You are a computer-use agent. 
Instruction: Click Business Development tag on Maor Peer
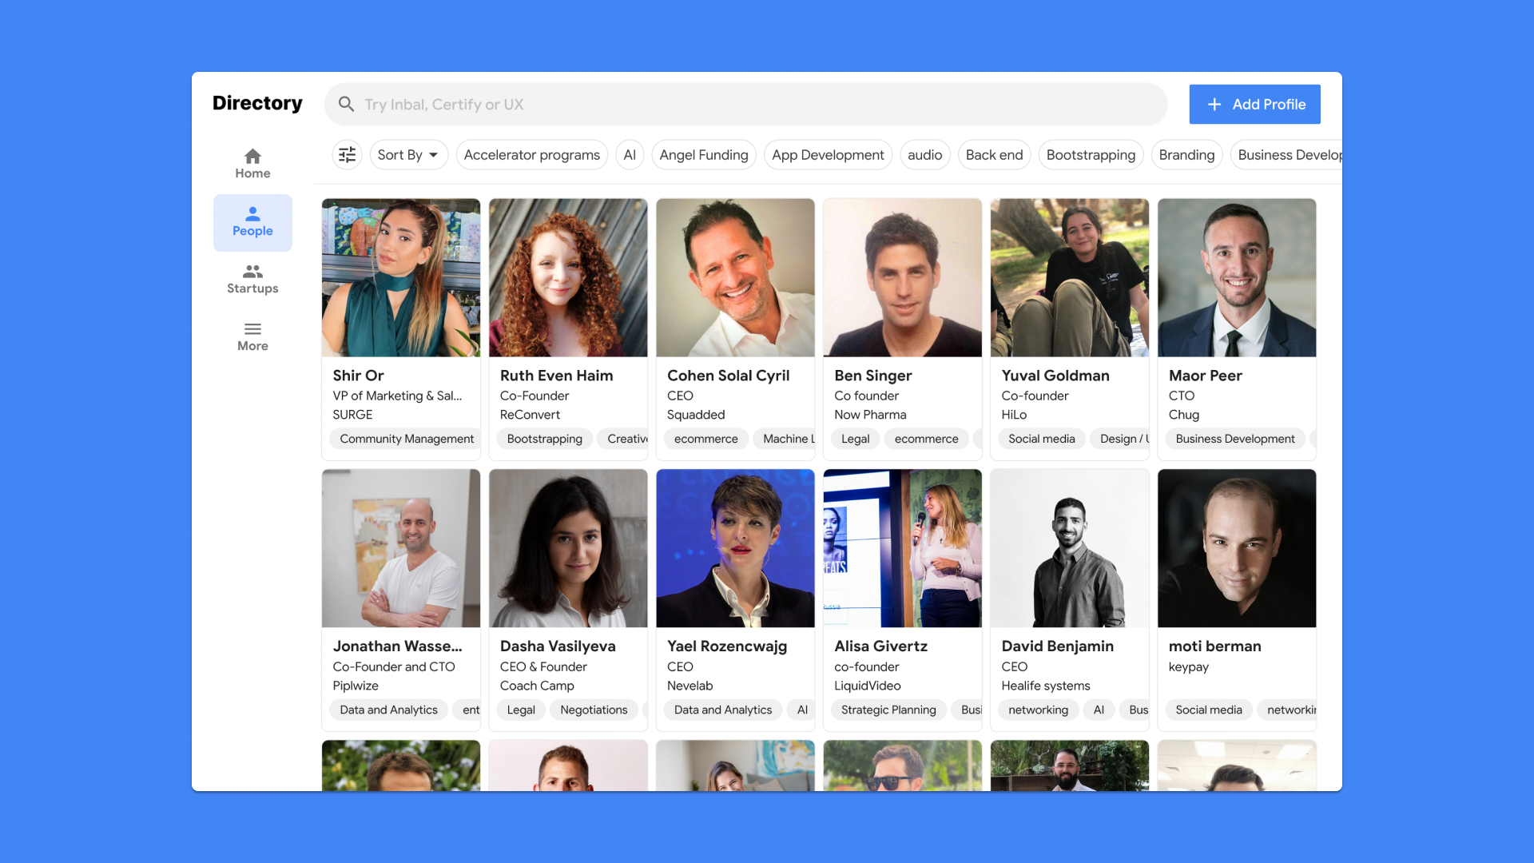pyautogui.click(x=1234, y=439)
